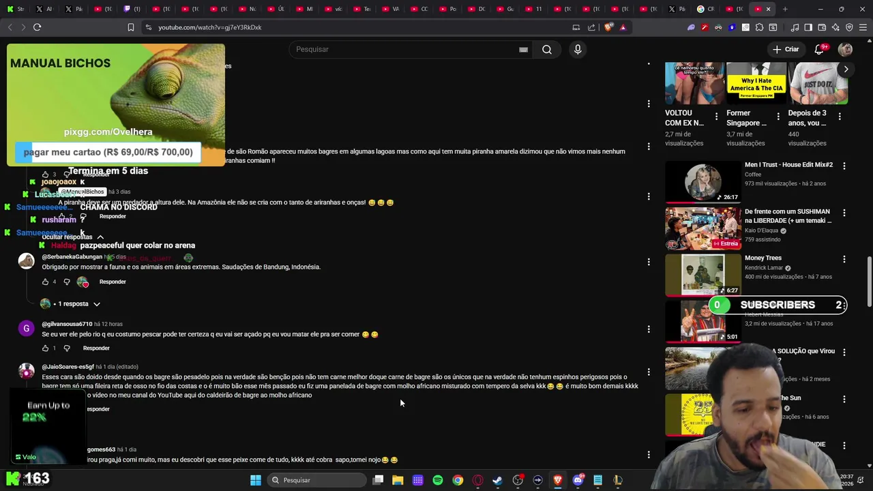
Task: Open Discord from the taskbar
Action: [x=578, y=480]
